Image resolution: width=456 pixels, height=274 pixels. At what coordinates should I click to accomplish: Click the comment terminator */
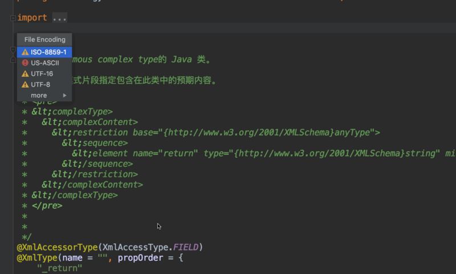26,237
